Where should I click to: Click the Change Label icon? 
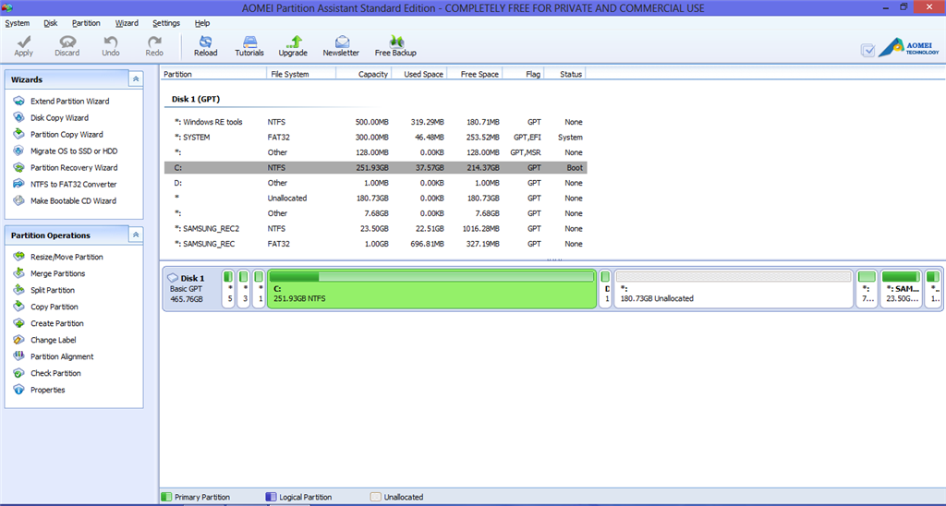[19, 340]
